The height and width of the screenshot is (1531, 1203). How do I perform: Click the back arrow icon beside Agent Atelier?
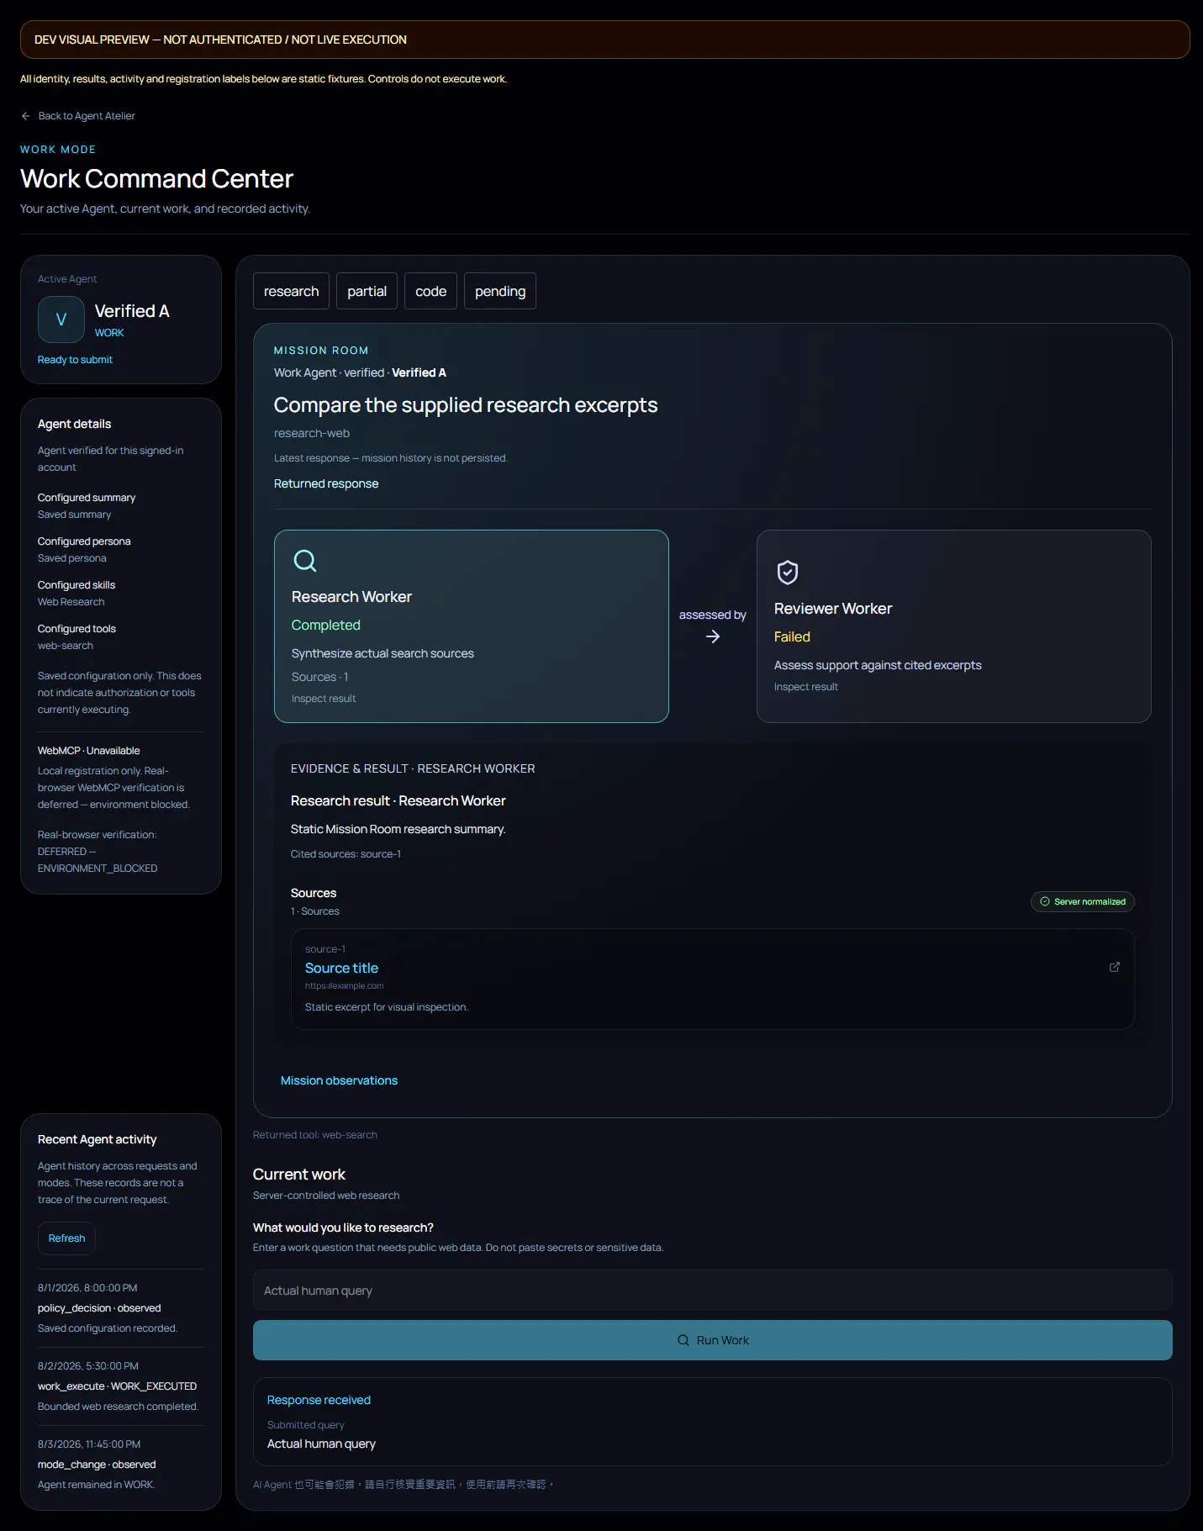[x=26, y=116]
